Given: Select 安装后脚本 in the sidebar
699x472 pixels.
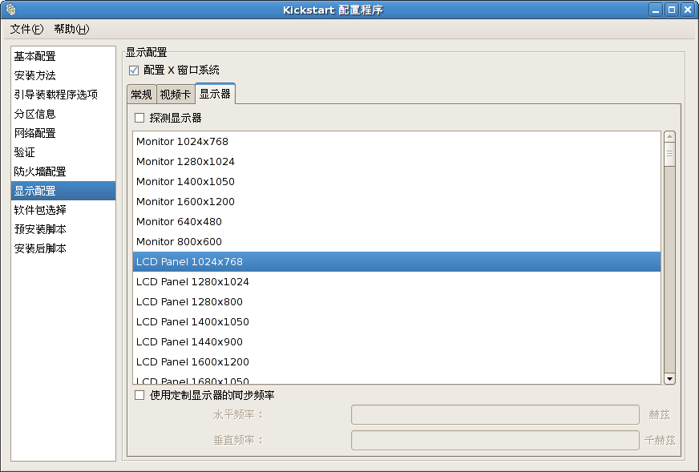Looking at the screenshot, I should [63, 248].
